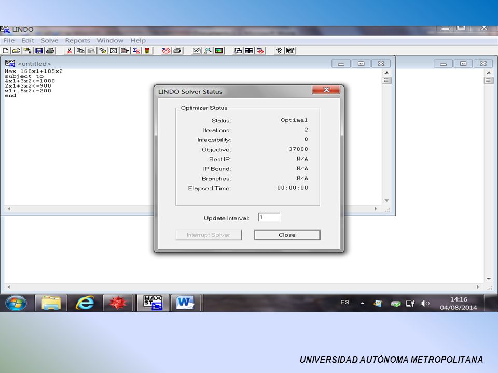This screenshot has height=373, width=498.
Task: Click the Compile Model toolbar icon
Action: coord(177,51)
